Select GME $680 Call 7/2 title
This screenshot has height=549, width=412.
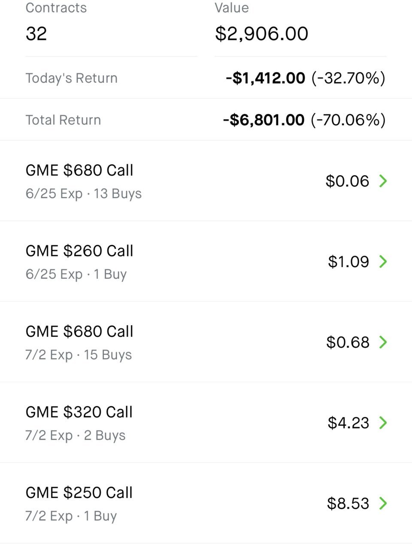click(x=79, y=332)
